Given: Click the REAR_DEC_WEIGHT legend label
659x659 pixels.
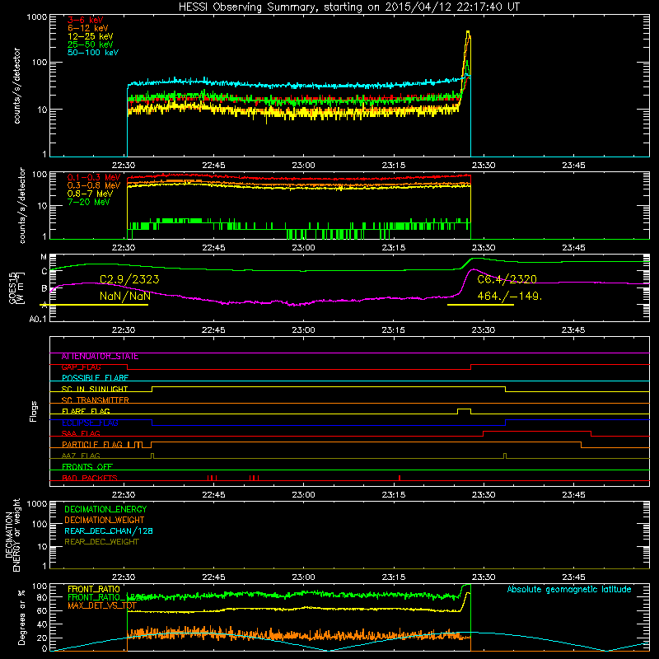Looking at the screenshot, I should tap(101, 542).
